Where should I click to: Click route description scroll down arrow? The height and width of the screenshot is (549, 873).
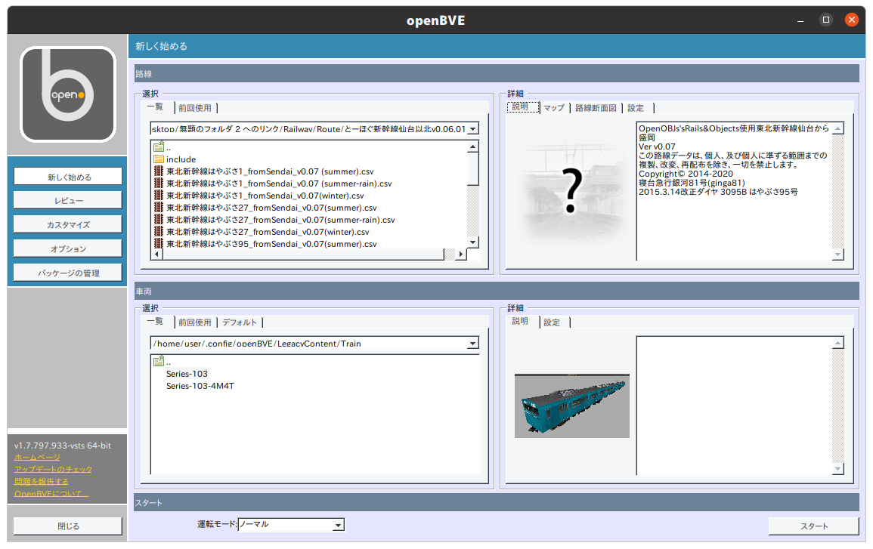pyautogui.click(x=838, y=254)
